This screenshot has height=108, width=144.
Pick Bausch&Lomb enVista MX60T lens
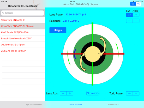point(22,39)
